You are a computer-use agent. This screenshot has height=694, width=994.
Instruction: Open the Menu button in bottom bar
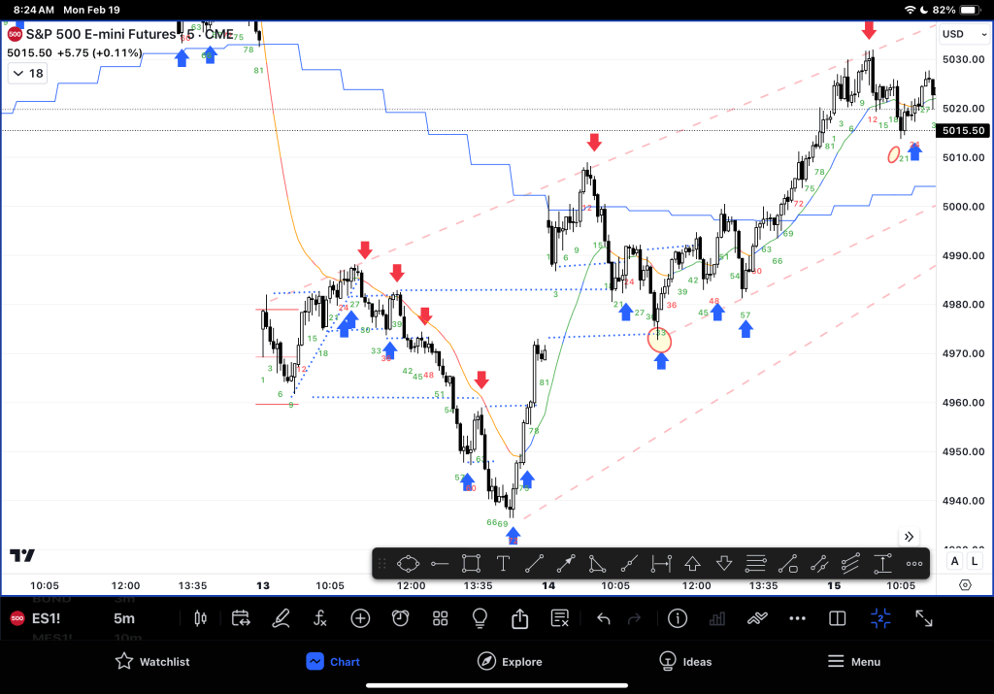point(853,662)
